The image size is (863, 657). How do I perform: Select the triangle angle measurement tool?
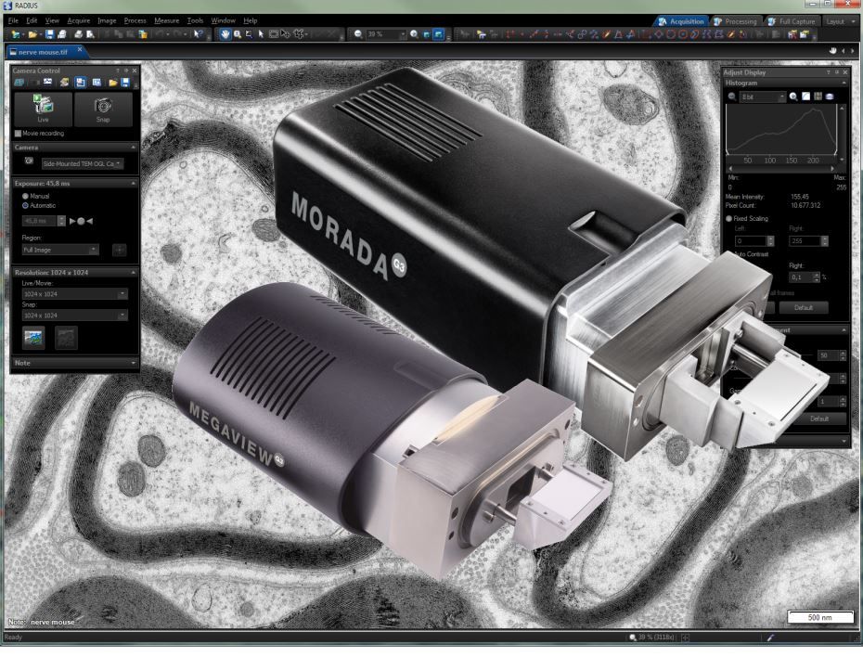click(x=619, y=34)
